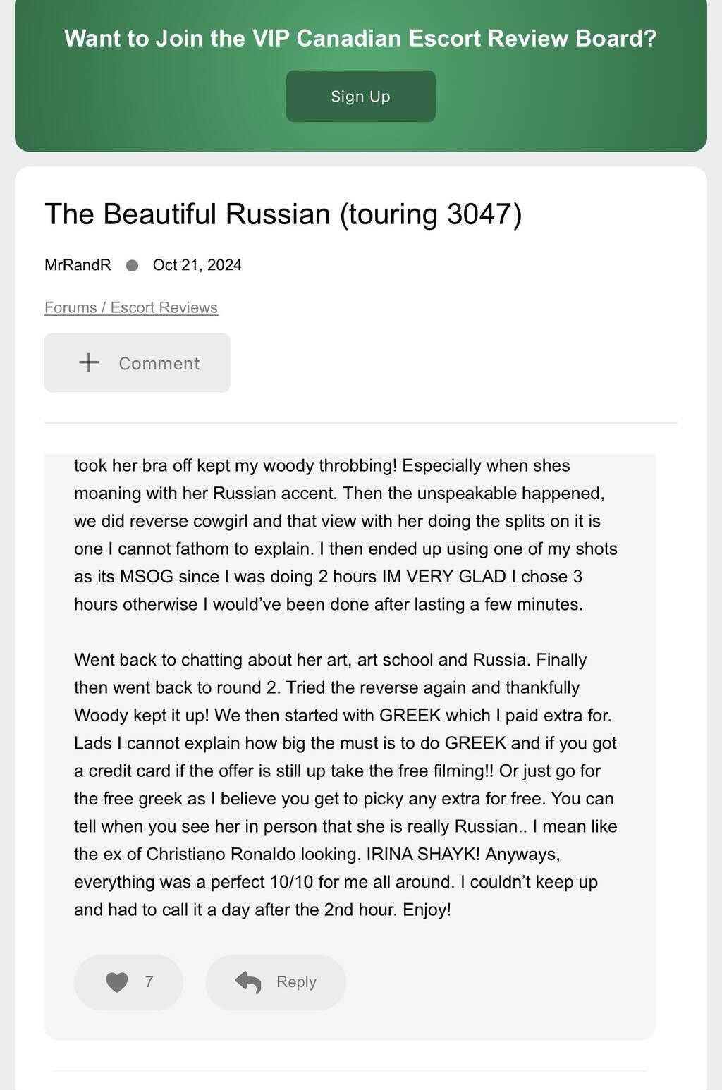Click the plus icon beside Comment

[x=89, y=362]
